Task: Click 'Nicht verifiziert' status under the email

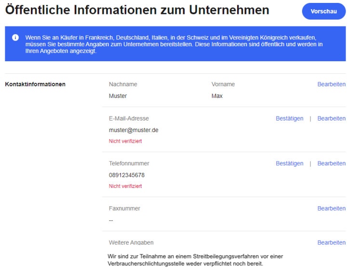Action: point(125,141)
